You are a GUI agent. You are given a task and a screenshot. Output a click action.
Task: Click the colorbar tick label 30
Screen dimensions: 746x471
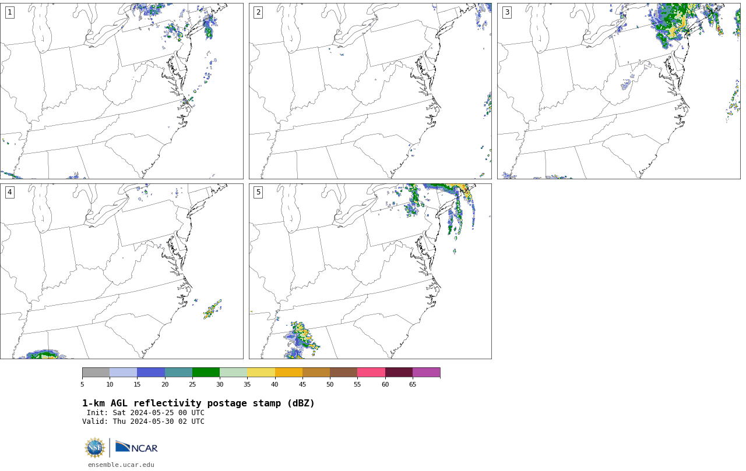tap(220, 384)
